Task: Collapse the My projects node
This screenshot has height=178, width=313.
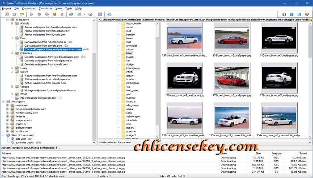Action: (x=3, y=102)
